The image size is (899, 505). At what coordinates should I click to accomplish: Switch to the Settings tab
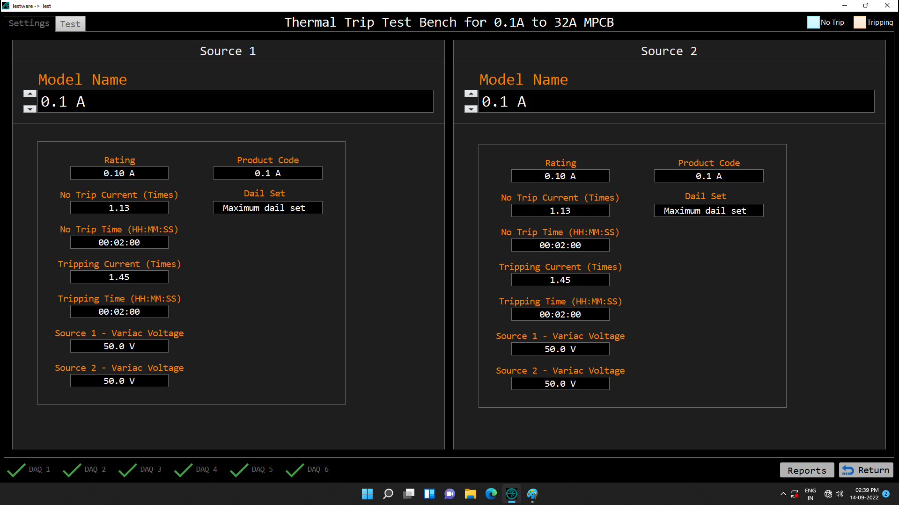click(29, 23)
